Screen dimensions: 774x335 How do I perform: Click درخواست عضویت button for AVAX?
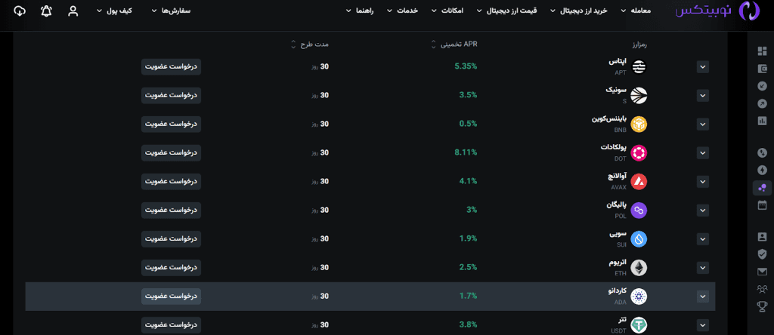(171, 181)
